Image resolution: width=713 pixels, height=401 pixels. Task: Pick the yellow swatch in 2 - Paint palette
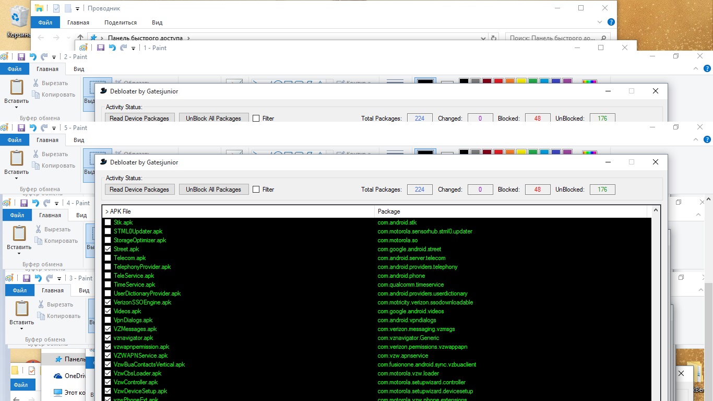coord(521,81)
